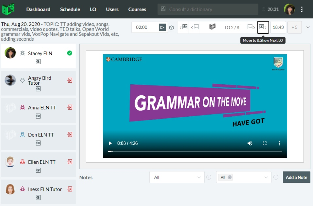Screen dimensions: 313x206
Task: Click the Den ELN TT participant name
Action: (41, 135)
